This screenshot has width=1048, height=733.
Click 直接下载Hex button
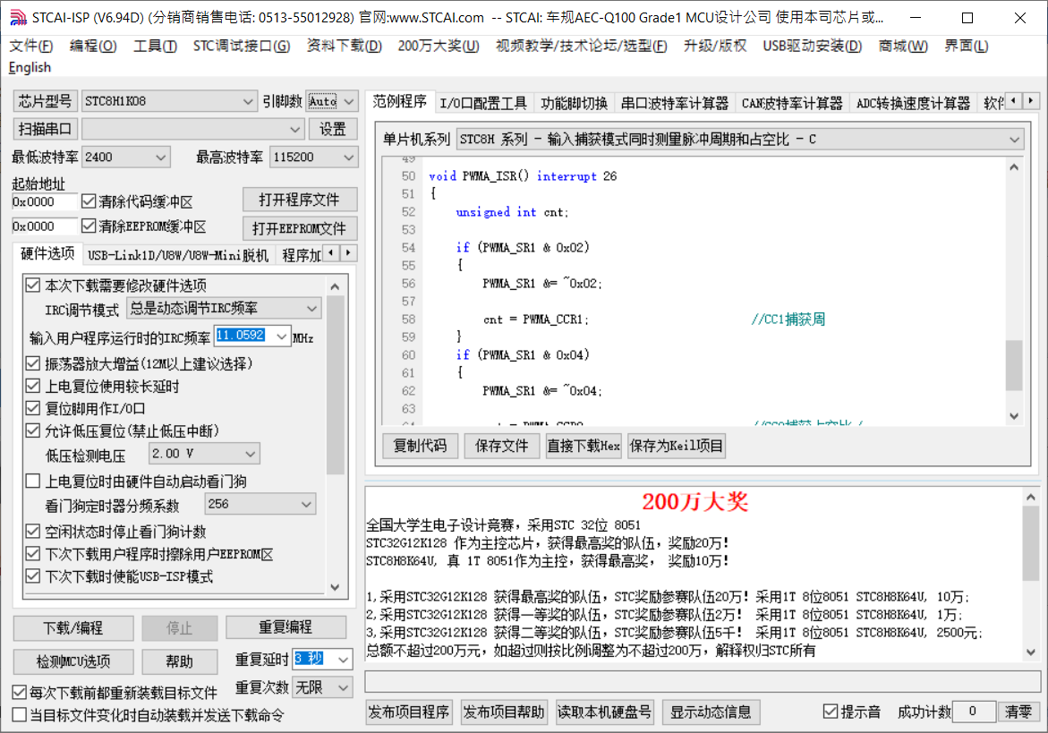(584, 446)
